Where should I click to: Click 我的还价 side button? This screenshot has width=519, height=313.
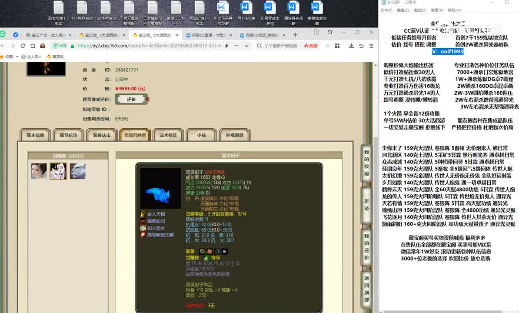coord(366,247)
